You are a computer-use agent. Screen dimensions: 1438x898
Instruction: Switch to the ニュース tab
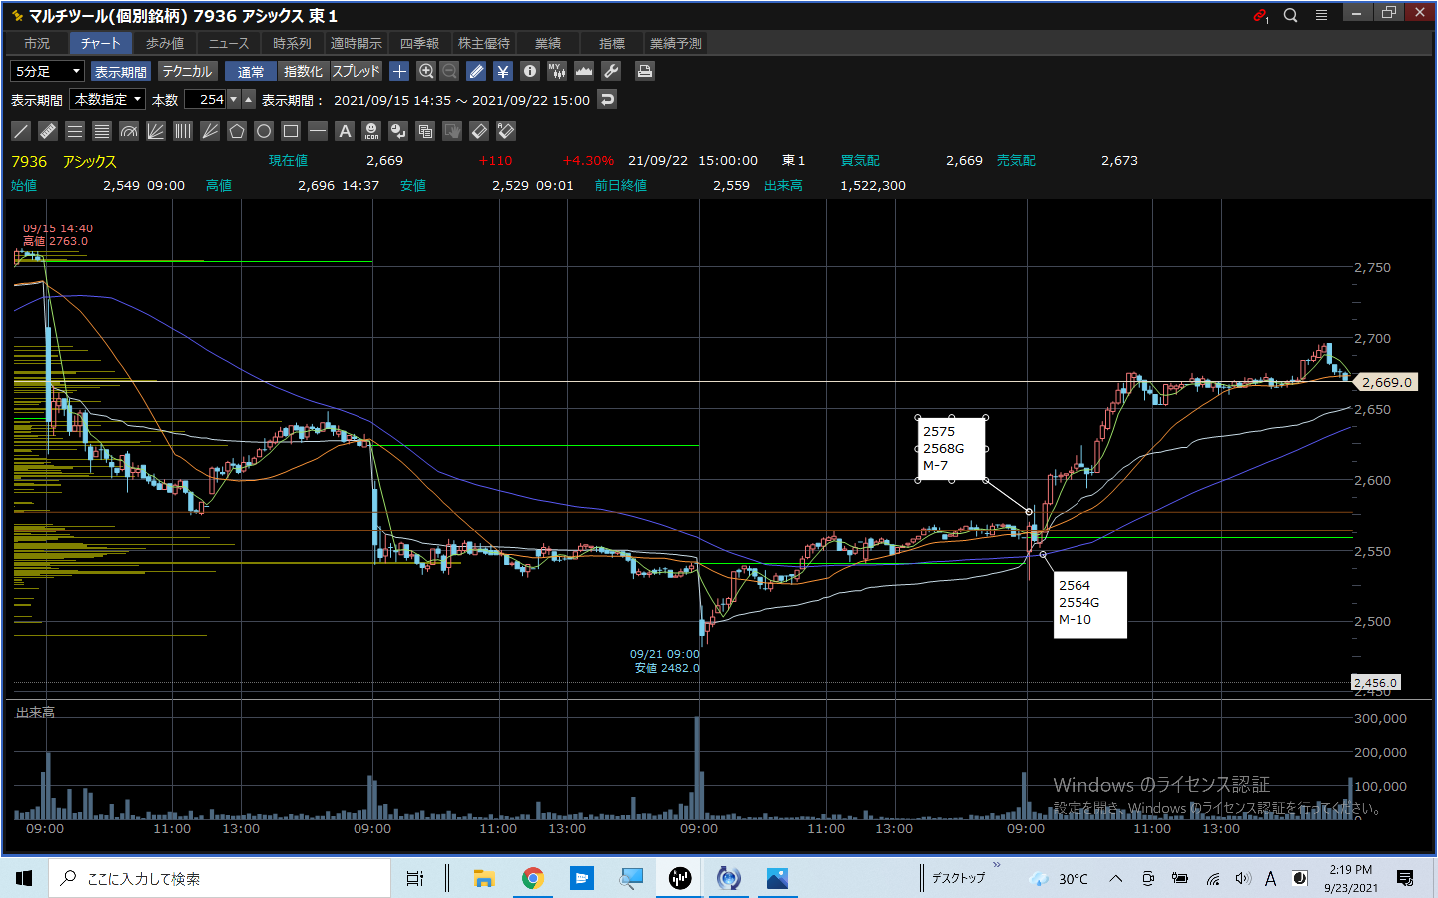(x=228, y=43)
